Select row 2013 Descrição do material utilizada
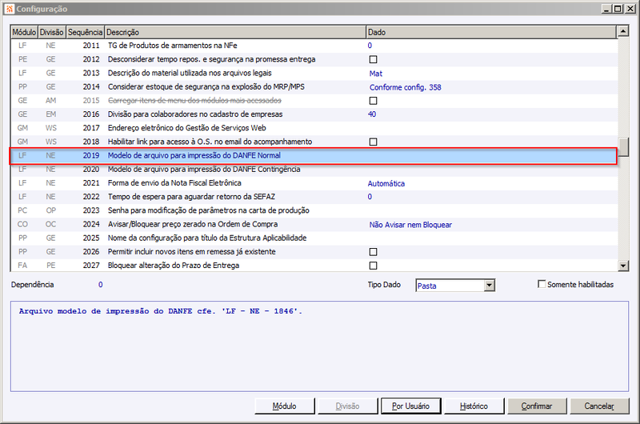 [x=314, y=73]
